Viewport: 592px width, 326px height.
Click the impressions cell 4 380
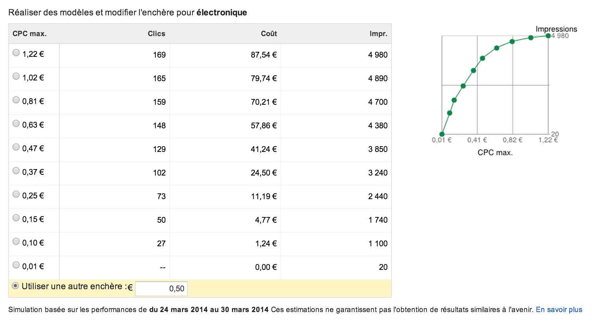pos(378,126)
